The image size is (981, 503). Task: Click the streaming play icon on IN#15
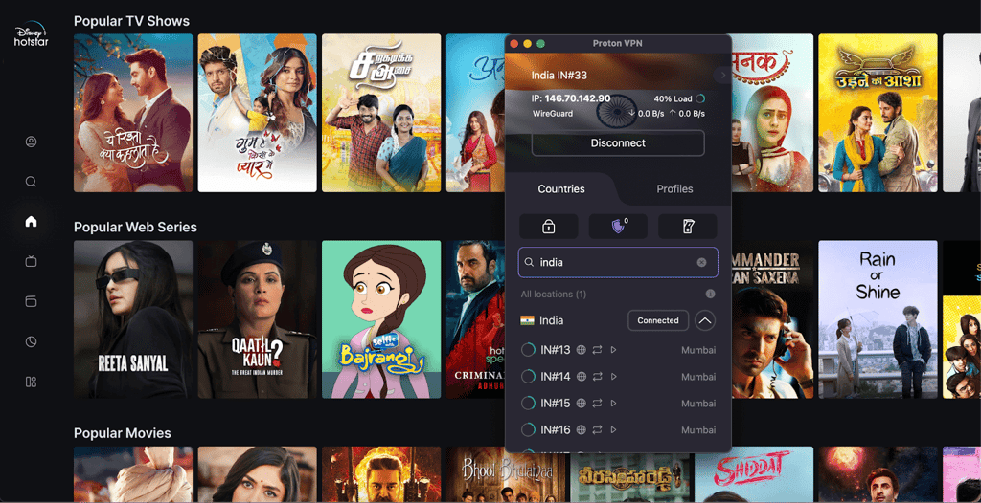coord(614,404)
